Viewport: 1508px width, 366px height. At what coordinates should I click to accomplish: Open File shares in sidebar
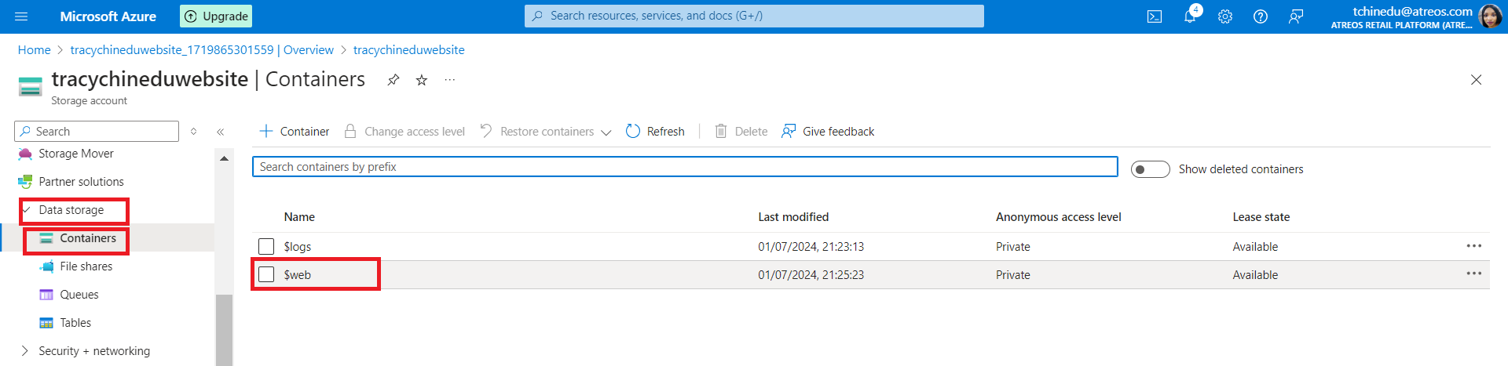coord(86,266)
